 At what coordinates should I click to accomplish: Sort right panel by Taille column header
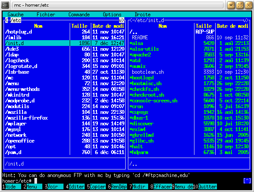click(204, 26)
